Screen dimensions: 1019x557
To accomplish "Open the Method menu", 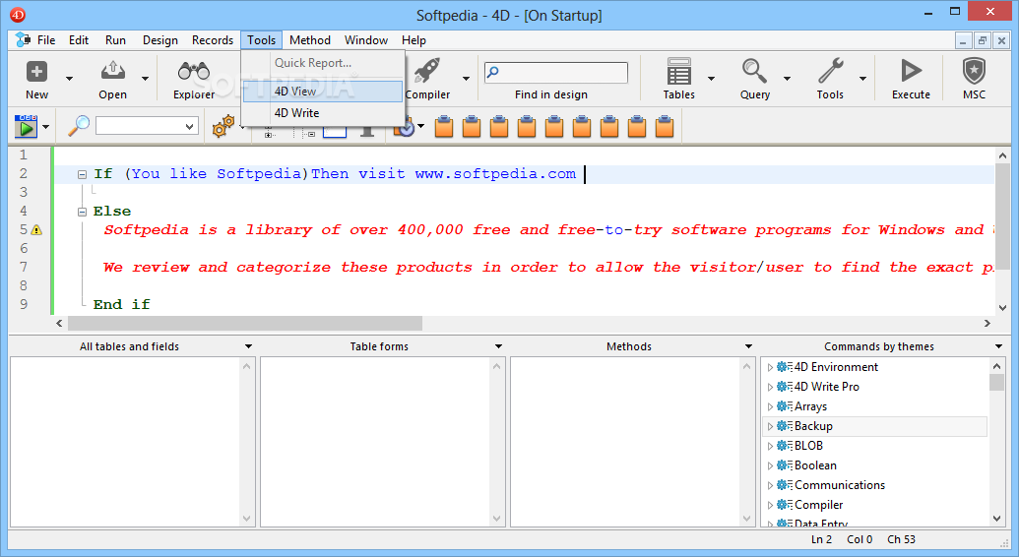I will click(310, 40).
